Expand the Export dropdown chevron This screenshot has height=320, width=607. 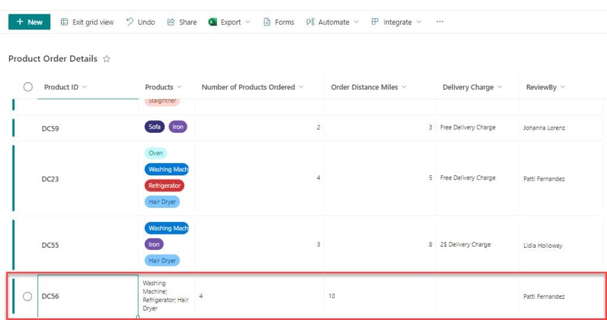point(248,22)
